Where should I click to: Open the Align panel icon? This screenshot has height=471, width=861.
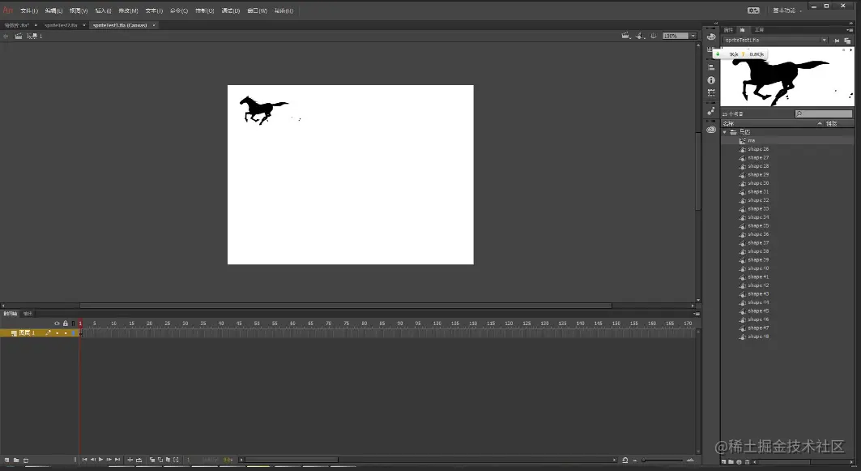711,67
